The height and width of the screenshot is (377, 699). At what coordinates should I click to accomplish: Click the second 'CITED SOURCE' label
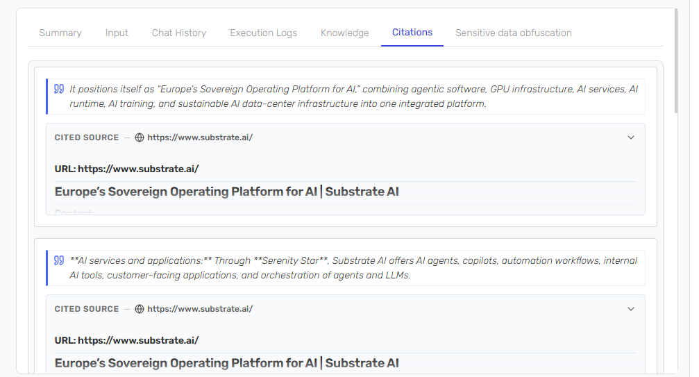click(x=87, y=309)
